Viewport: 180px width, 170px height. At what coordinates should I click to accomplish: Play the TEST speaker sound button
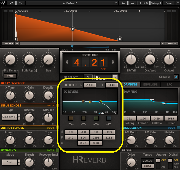tap(8, 43)
